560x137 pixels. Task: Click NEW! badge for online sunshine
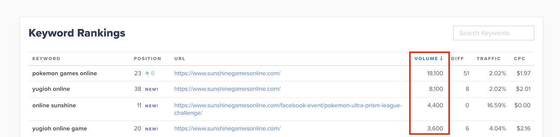coord(152,106)
